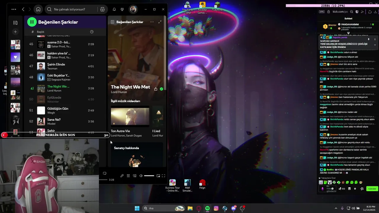Switch Spotify to full screen icon

click(x=163, y=176)
